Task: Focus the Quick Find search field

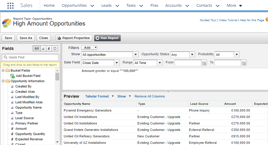Action: tap(30, 57)
